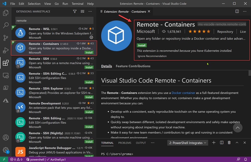Open the Explorer view in activity bar
Screen dimensions: 251x162
[x=6, y=13]
